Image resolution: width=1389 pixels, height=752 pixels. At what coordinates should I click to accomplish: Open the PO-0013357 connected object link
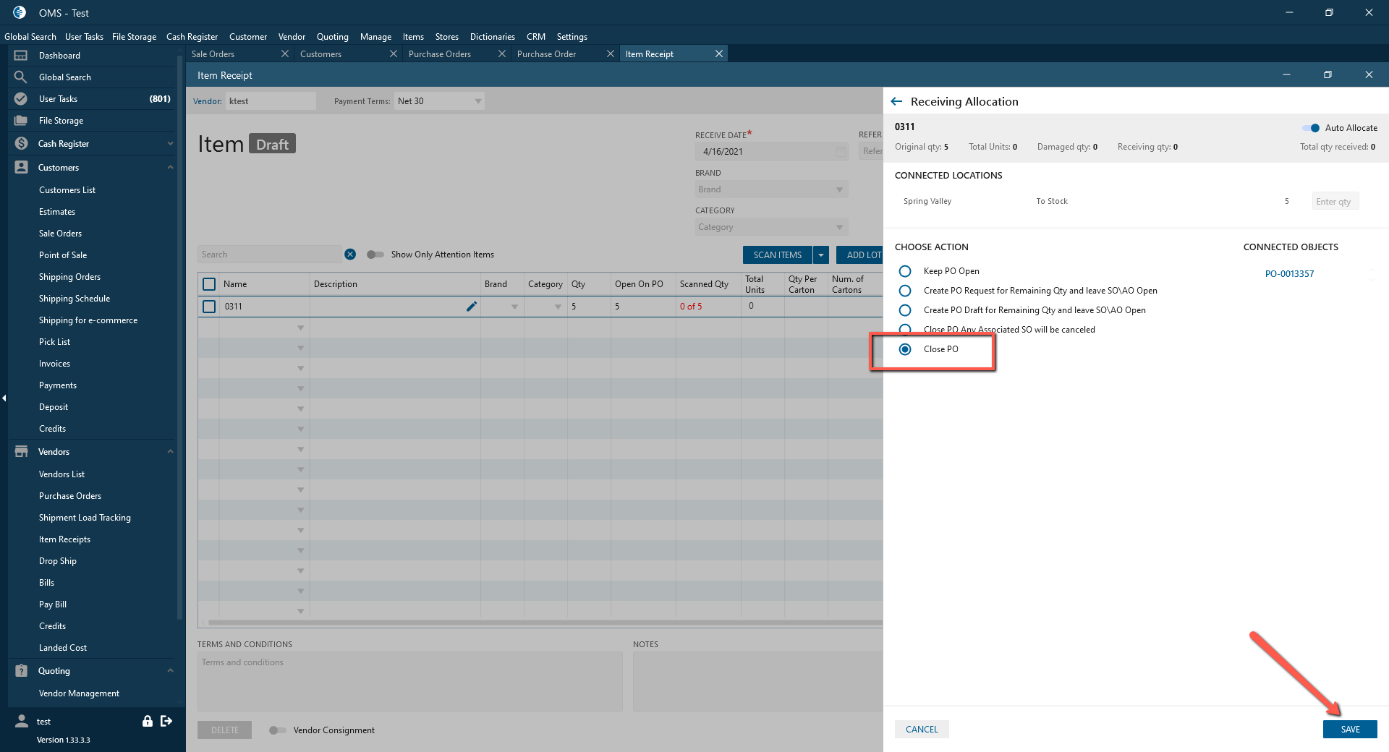point(1289,274)
